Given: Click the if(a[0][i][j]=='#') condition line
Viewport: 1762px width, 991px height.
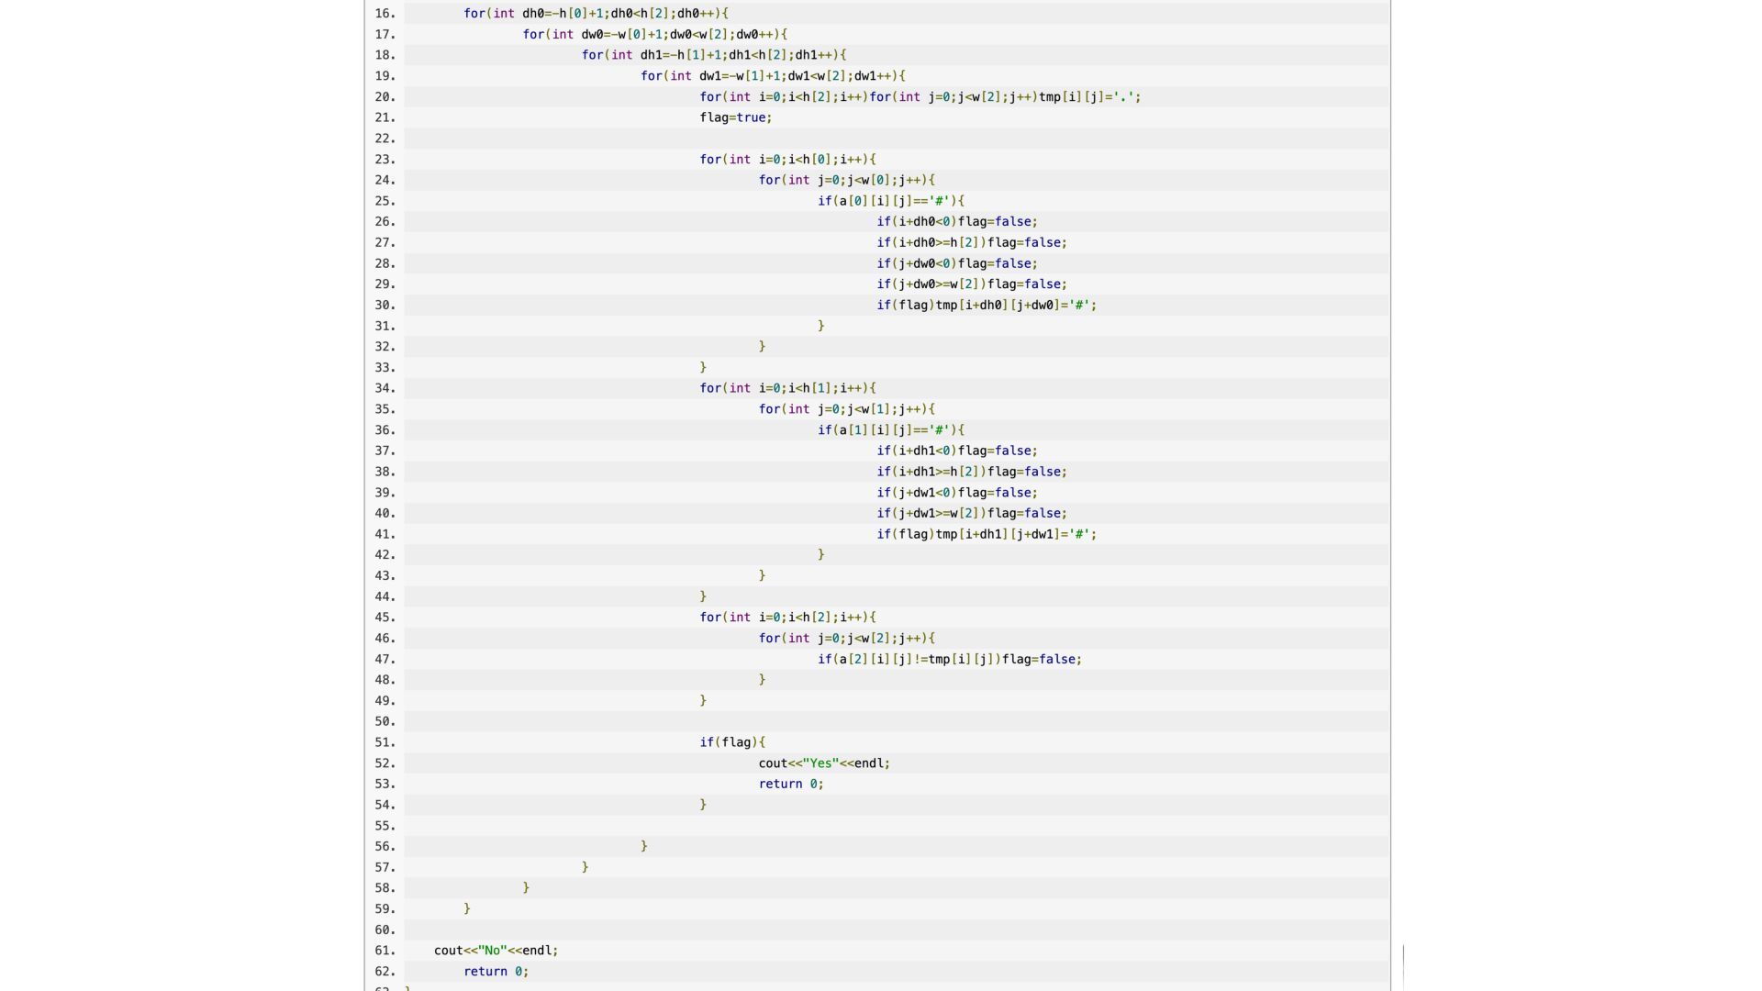Looking at the screenshot, I should (x=890, y=201).
